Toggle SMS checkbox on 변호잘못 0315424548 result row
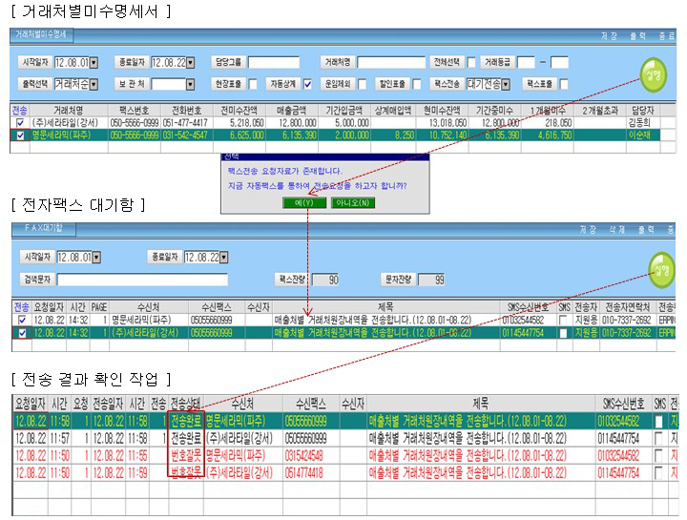Viewport: 687px width, 520px height. pyautogui.click(x=658, y=456)
